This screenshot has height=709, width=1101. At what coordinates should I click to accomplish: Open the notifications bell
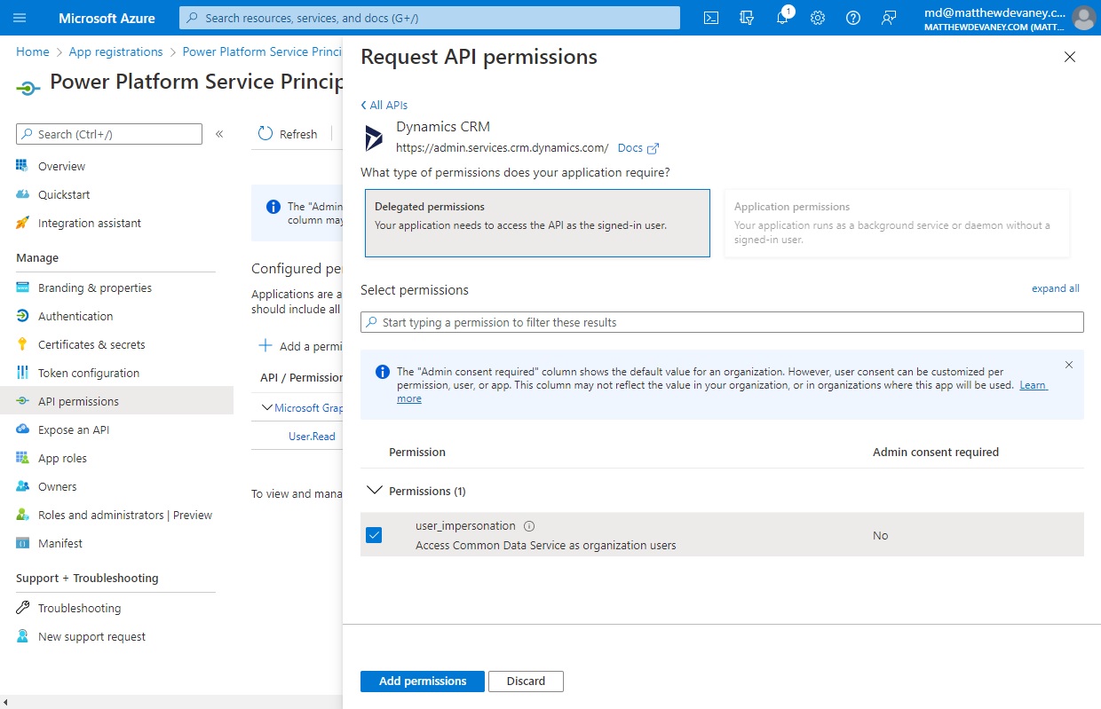pos(782,18)
